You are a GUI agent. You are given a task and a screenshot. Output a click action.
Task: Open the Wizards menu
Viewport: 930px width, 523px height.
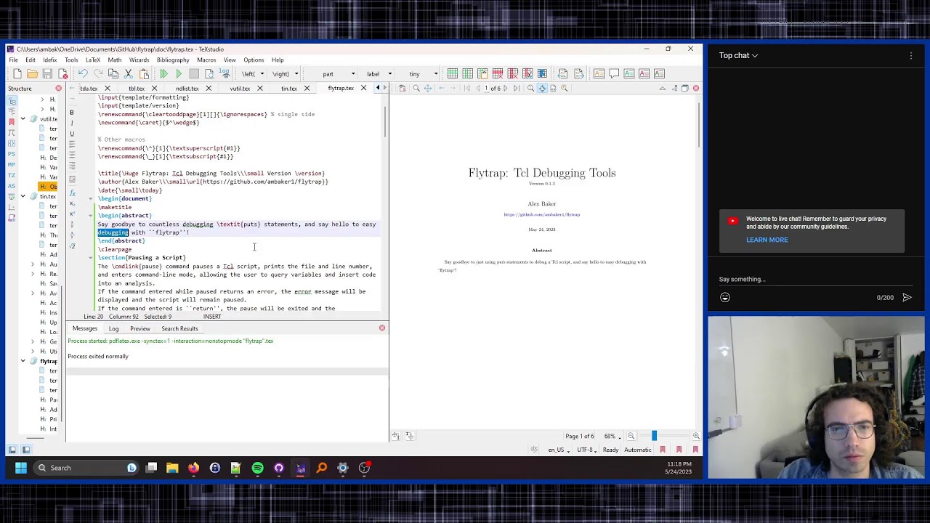[x=139, y=60]
